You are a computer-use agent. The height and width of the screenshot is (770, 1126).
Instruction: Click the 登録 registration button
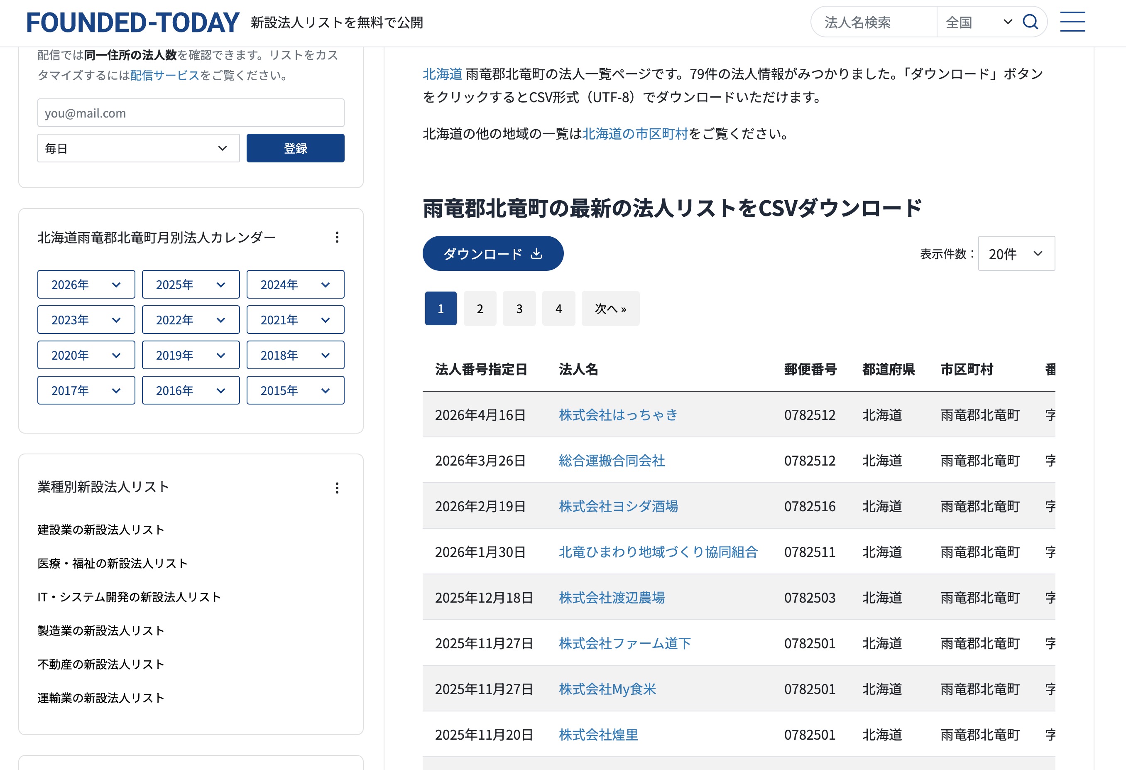click(x=295, y=148)
